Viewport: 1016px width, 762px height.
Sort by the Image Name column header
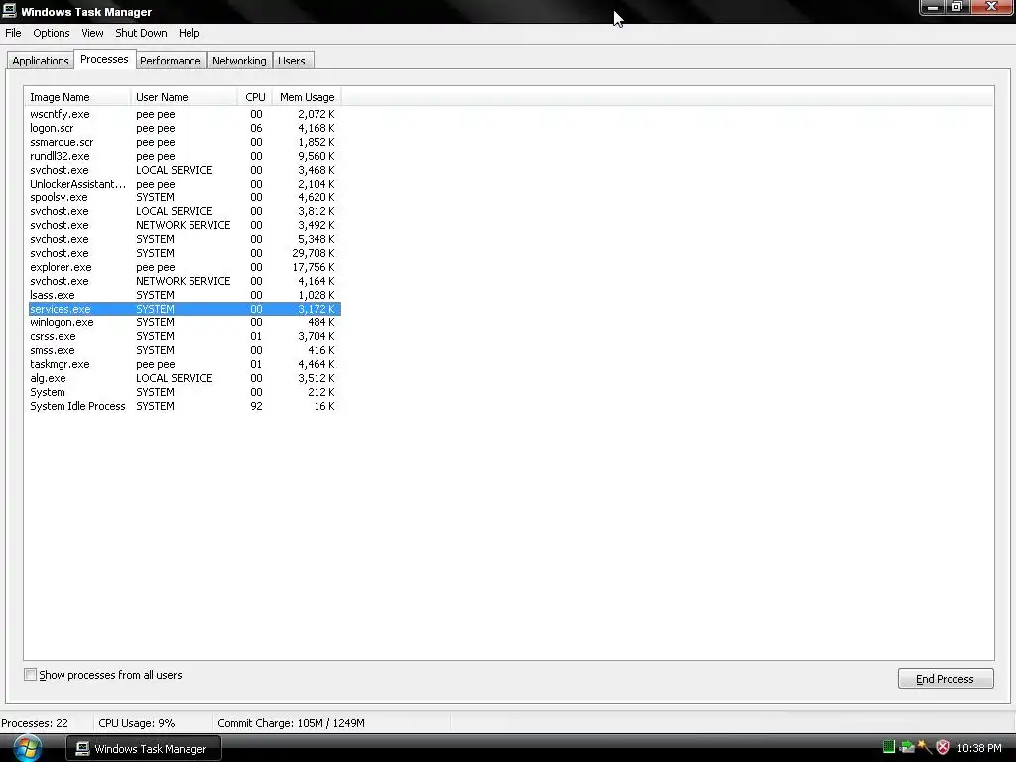click(77, 97)
